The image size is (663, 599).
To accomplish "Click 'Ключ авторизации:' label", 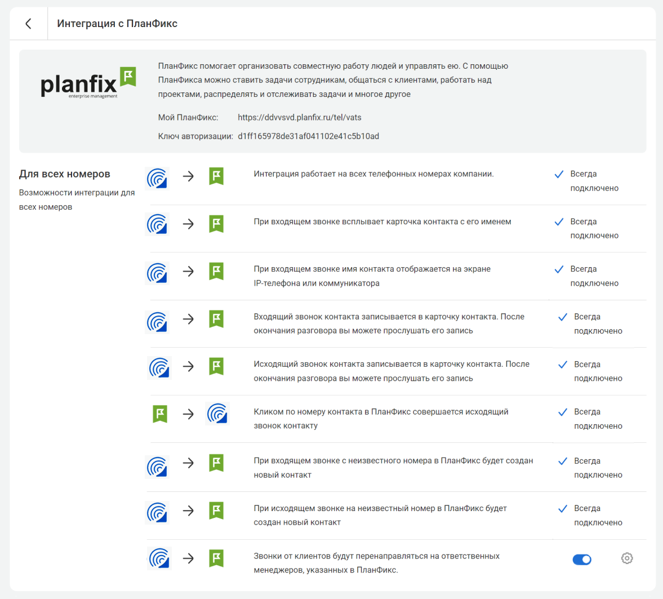I will (x=196, y=136).
